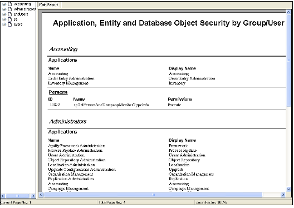Click Inventory Management in Name column
Viewport: 294px width, 208px height.
click(68, 83)
